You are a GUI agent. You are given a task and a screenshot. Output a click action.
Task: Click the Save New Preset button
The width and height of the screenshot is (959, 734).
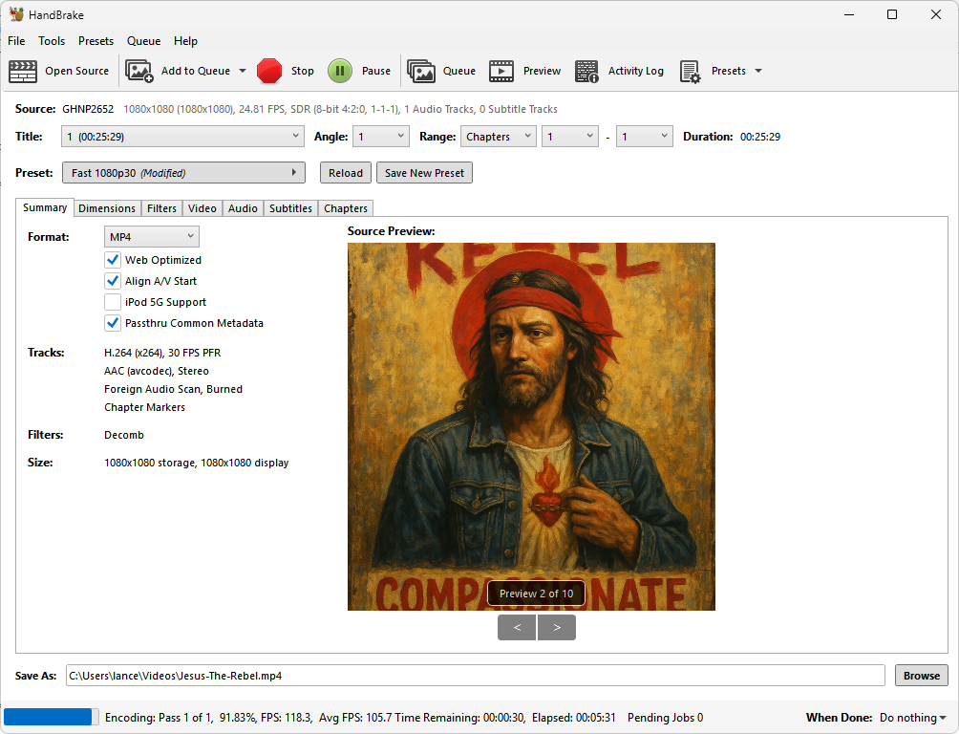[x=424, y=173]
